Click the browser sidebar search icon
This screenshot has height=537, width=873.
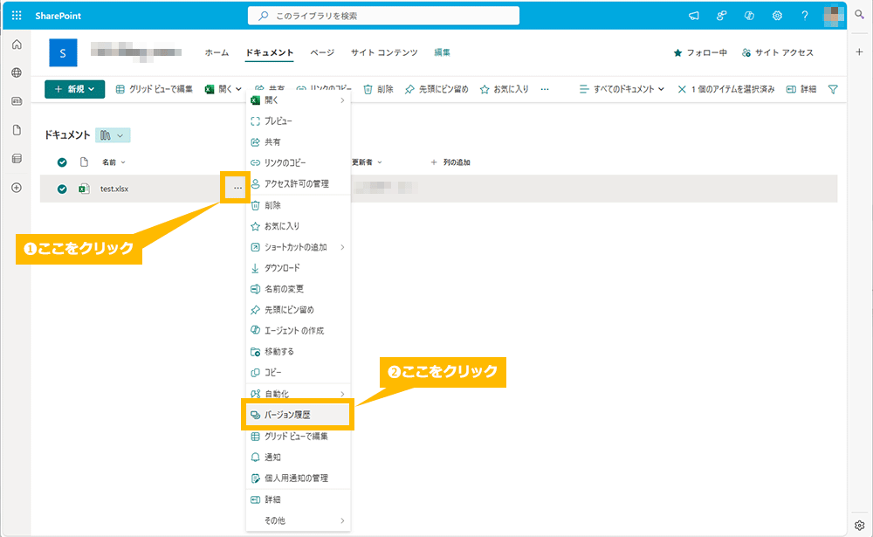point(860,15)
